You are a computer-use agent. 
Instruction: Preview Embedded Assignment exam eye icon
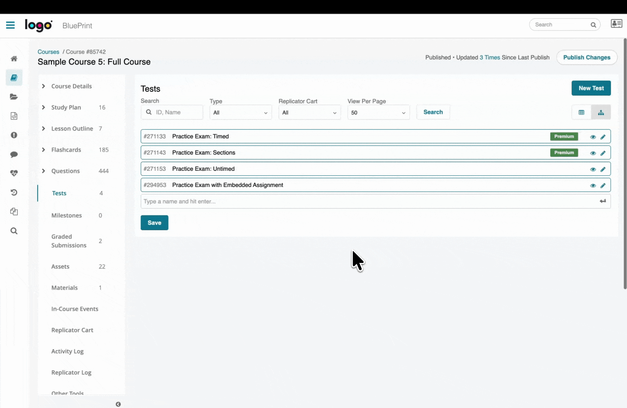coord(593,185)
